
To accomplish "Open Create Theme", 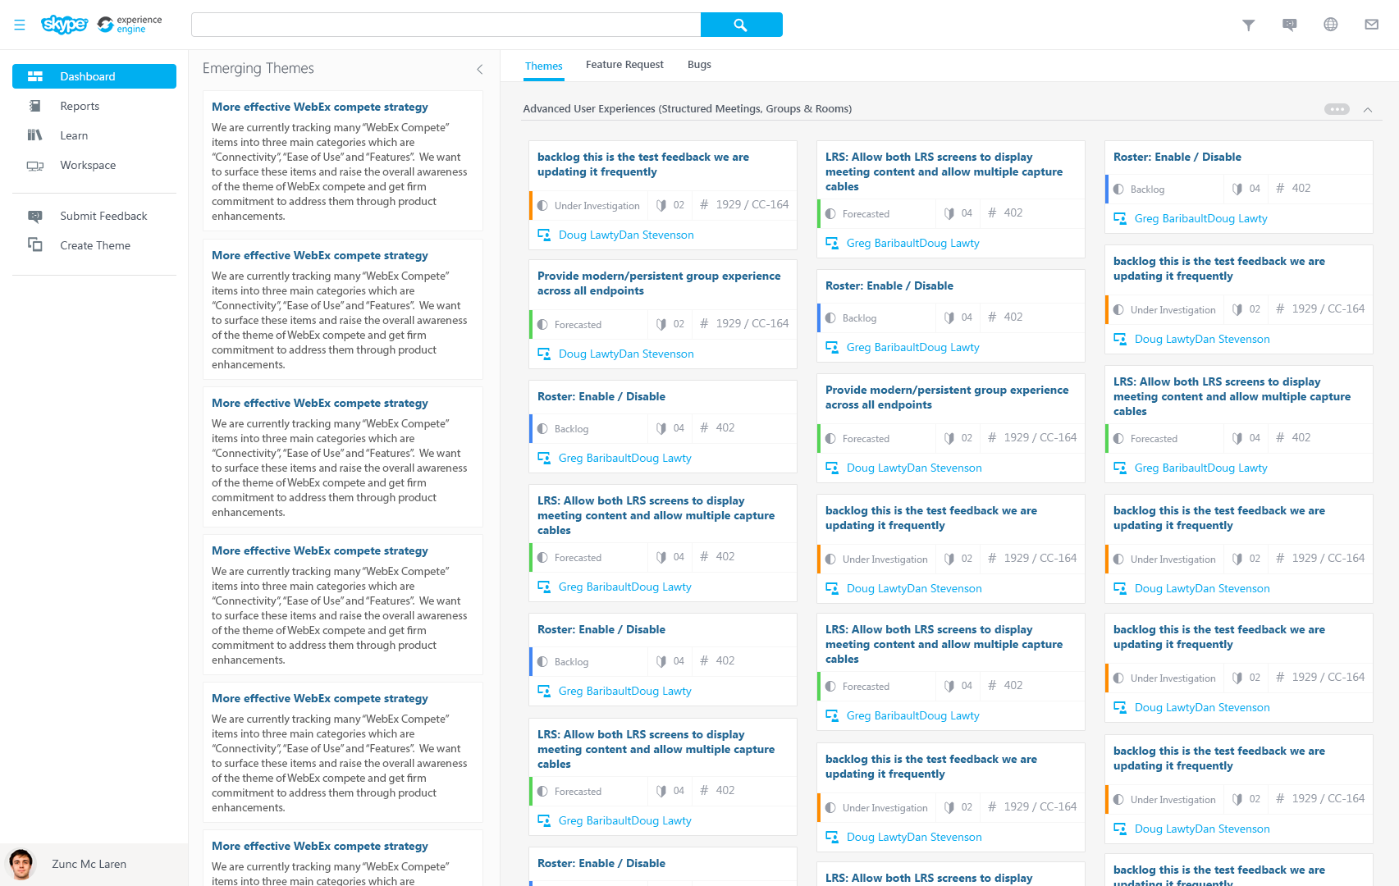I will [x=95, y=245].
